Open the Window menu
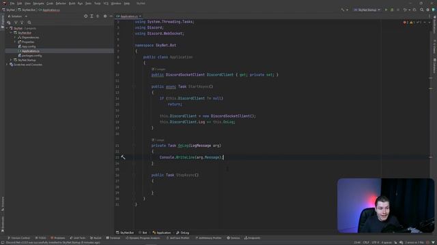 (116, 3)
